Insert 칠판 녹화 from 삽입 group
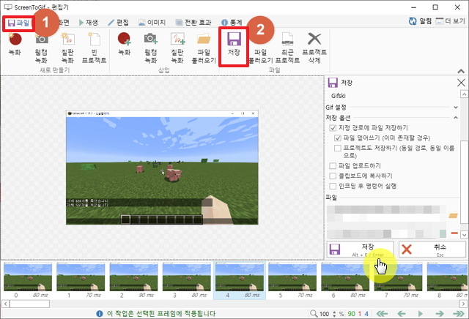469x319 pixels. pyautogui.click(x=177, y=48)
